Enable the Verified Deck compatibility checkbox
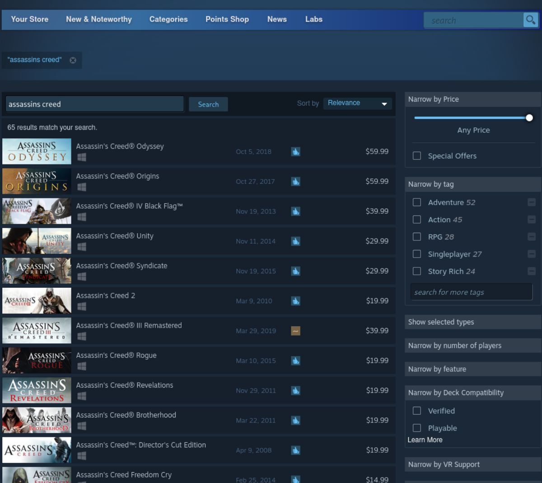 pyautogui.click(x=417, y=411)
